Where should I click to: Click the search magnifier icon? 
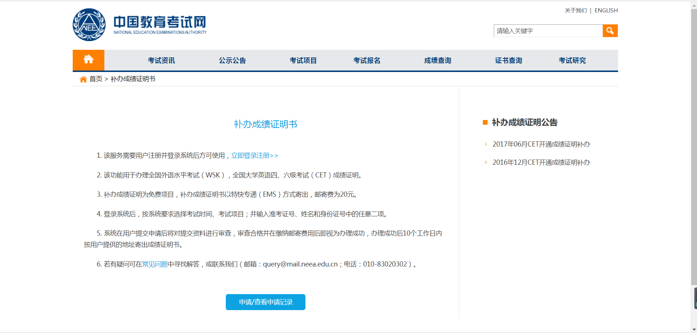click(610, 31)
